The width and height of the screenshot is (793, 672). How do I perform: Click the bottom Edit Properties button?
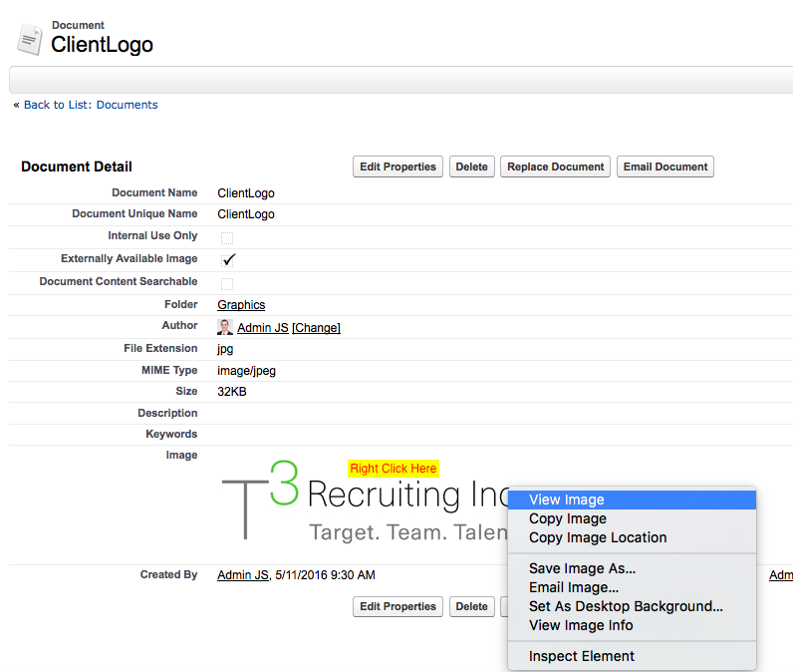(x=397, y=606)
